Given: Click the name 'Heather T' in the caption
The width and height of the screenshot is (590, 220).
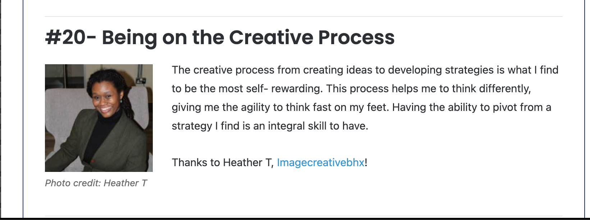Looking at the screenshot, I should (125, 183).
